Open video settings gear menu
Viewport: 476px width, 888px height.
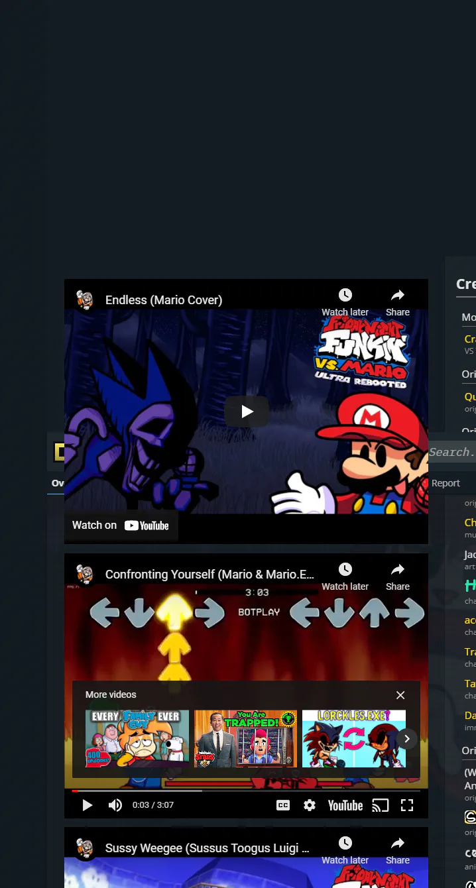(x=310, y=805)
